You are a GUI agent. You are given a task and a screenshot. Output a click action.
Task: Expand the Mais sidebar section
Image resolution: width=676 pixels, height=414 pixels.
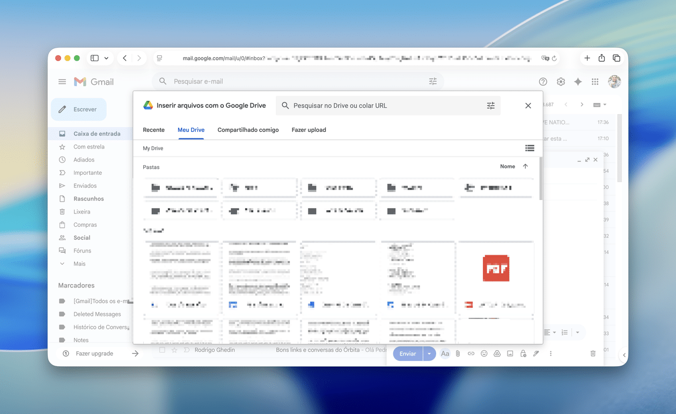[x=79, y=264]
